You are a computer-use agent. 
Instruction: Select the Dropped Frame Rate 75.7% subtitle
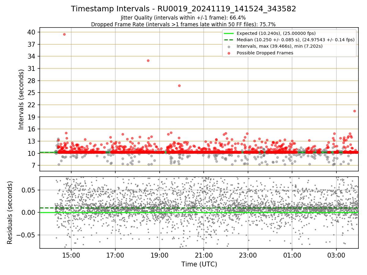click(183, 24)
